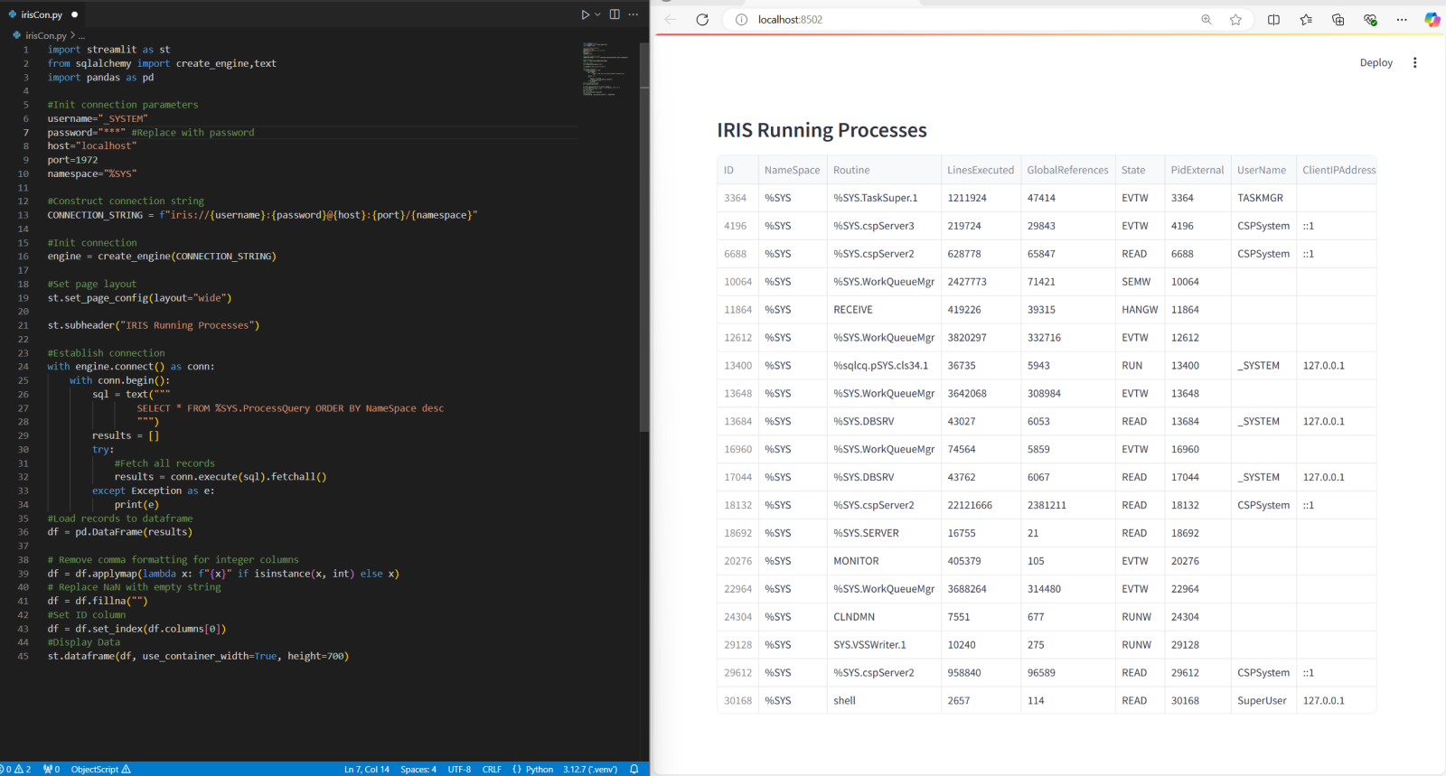Select the SYS.VSSWriter.1 routine cell

[884, 645]
